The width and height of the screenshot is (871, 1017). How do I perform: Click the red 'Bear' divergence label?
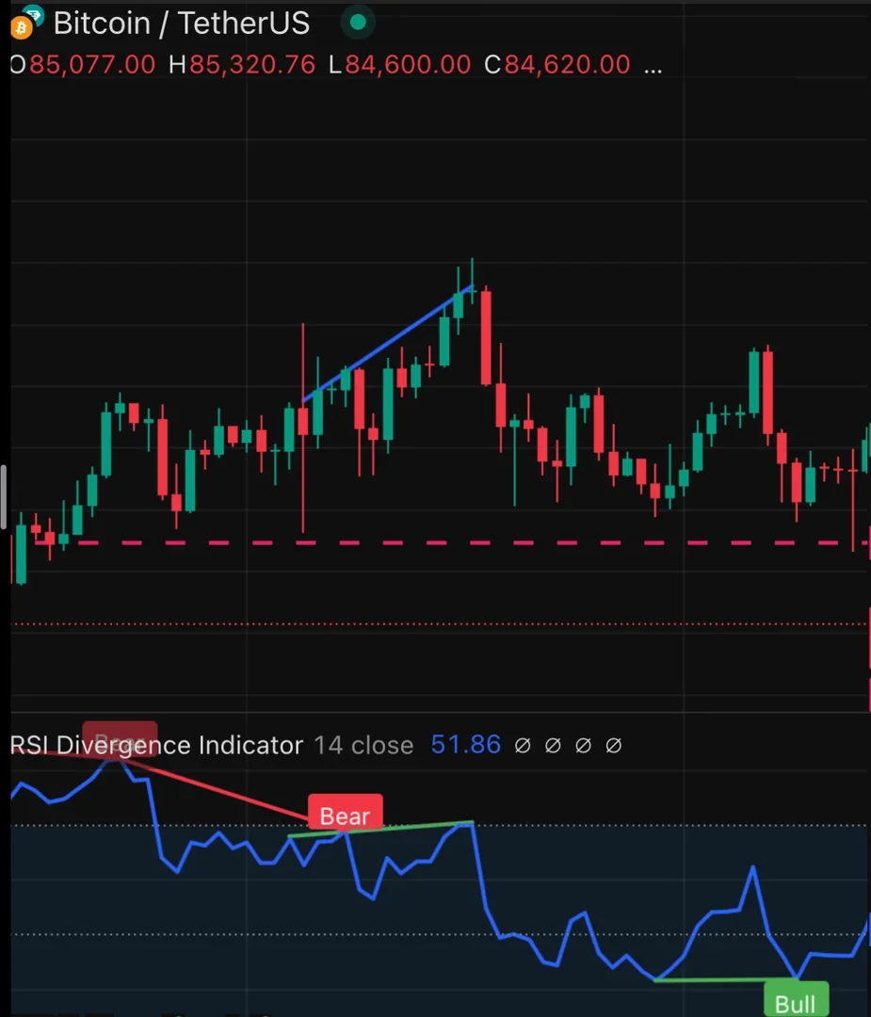(x=345, y=813)
